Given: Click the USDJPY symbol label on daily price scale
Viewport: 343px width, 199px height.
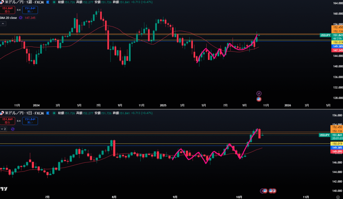Looking at the screenshot, I should pyautogui.click(x=324, y=135).
